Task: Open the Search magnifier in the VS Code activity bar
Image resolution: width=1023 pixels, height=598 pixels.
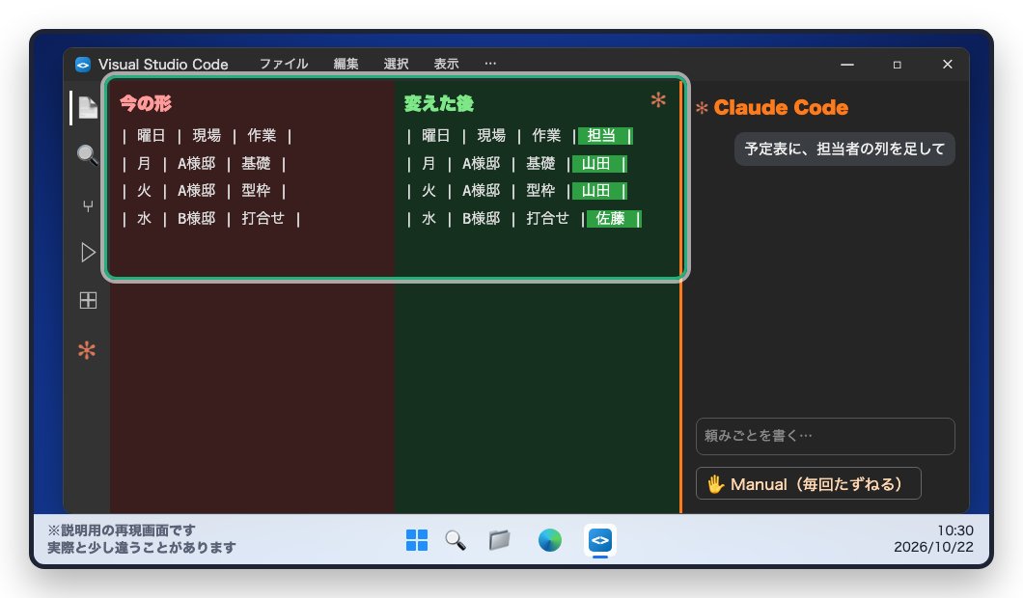Action: pyautogui.click(x=88, y=155)
